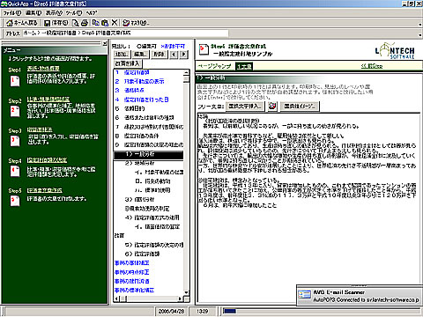Expand the toolbar overflow arrow at the right end
Screen dimensions: 423x317
click(420, 25)
